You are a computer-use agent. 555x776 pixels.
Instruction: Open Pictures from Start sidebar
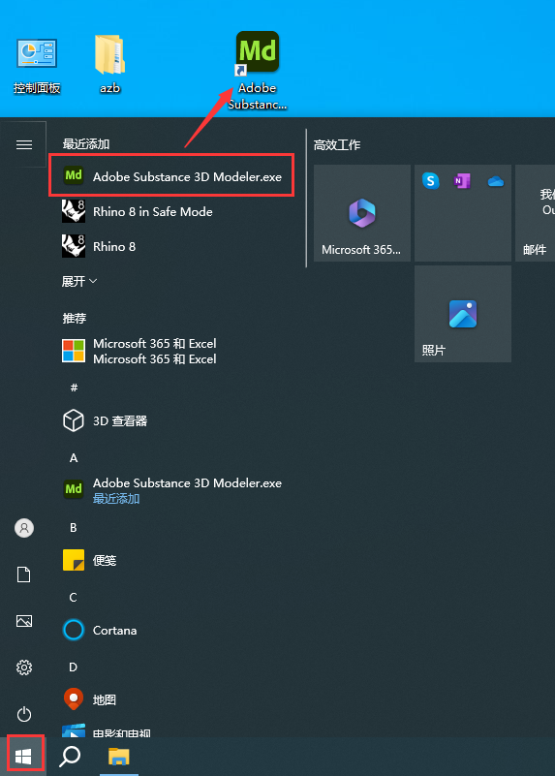coord(24,621)
